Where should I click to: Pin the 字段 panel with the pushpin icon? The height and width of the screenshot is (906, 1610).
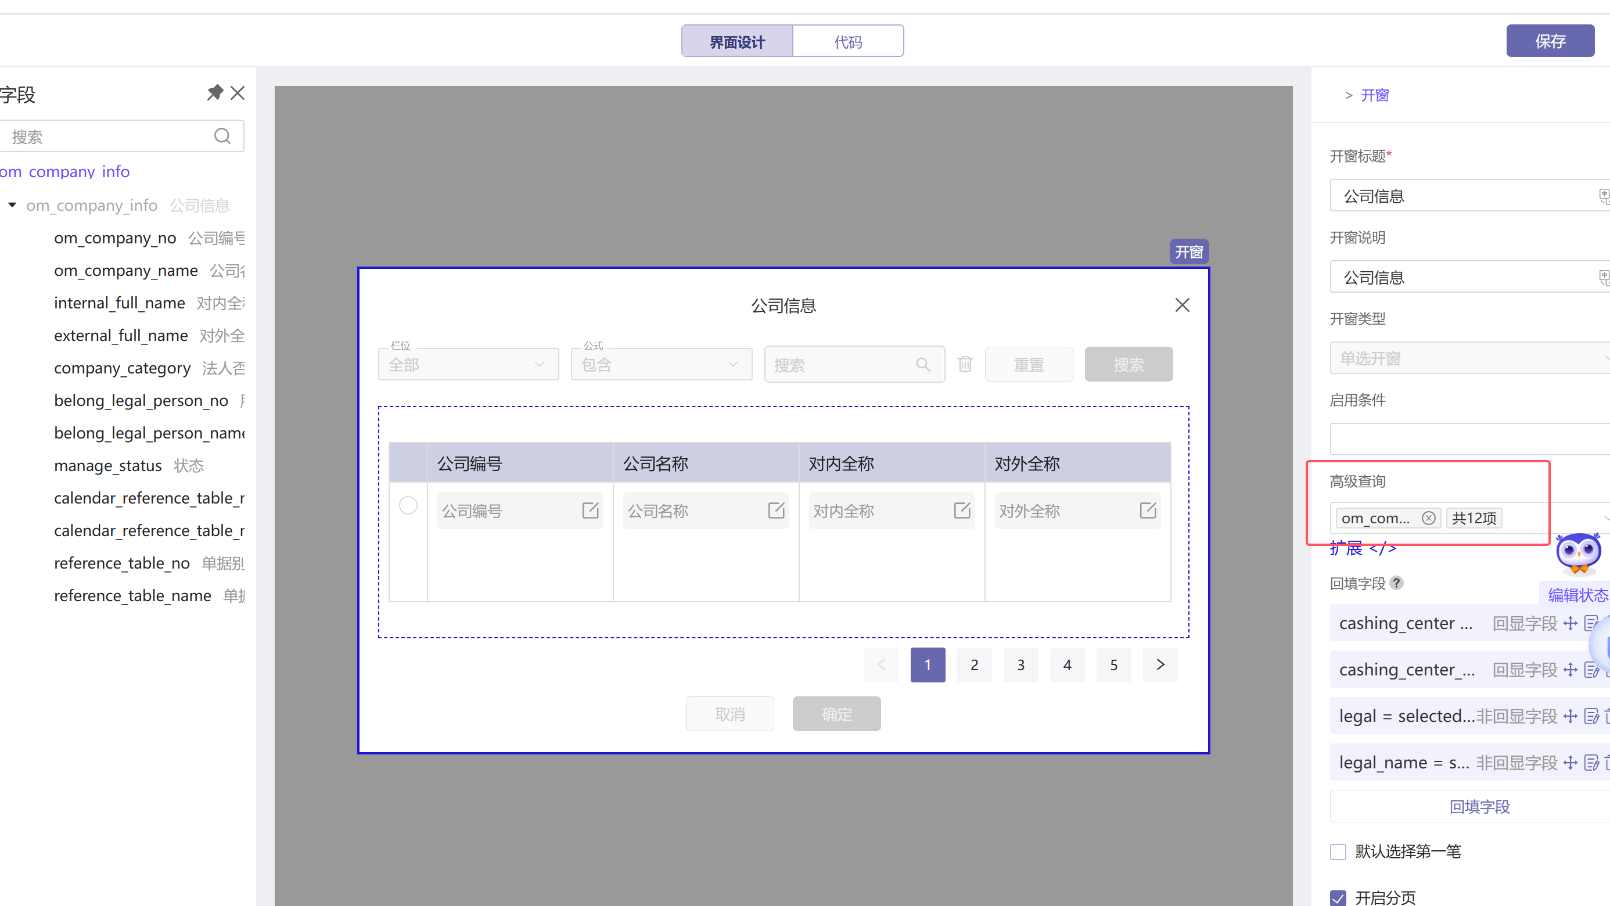[x=215, y=93]
